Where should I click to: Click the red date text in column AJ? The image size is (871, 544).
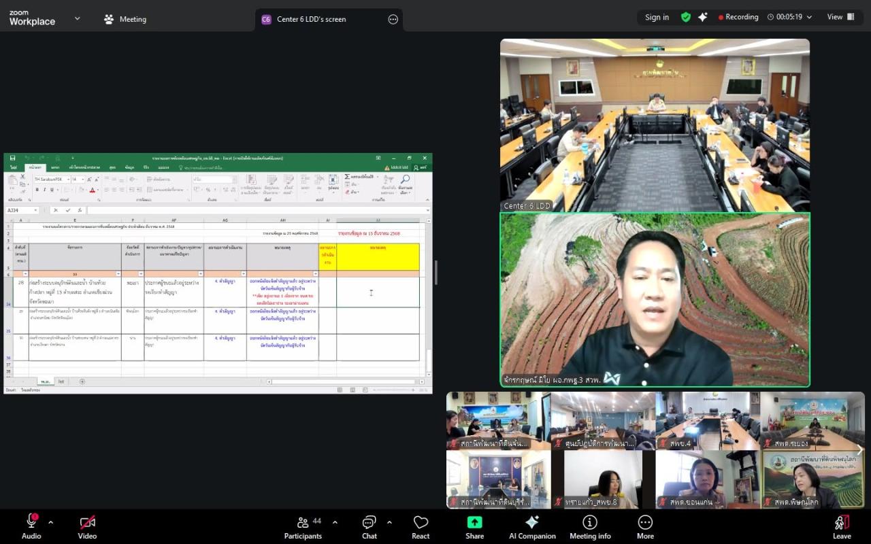point(369,233)
